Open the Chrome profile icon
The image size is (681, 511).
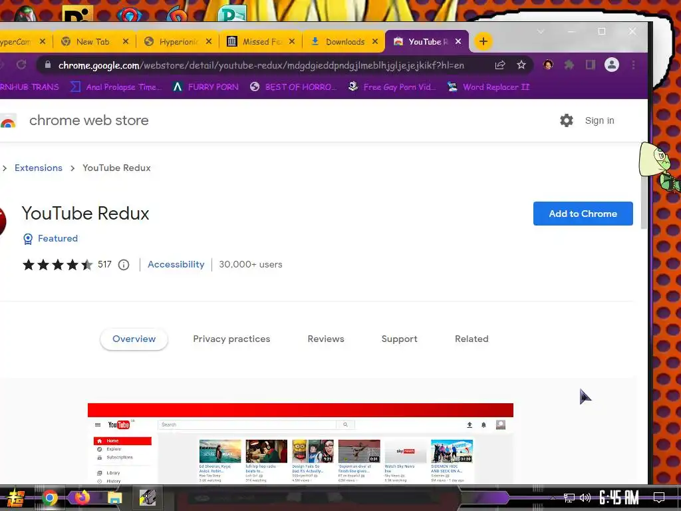612,65
